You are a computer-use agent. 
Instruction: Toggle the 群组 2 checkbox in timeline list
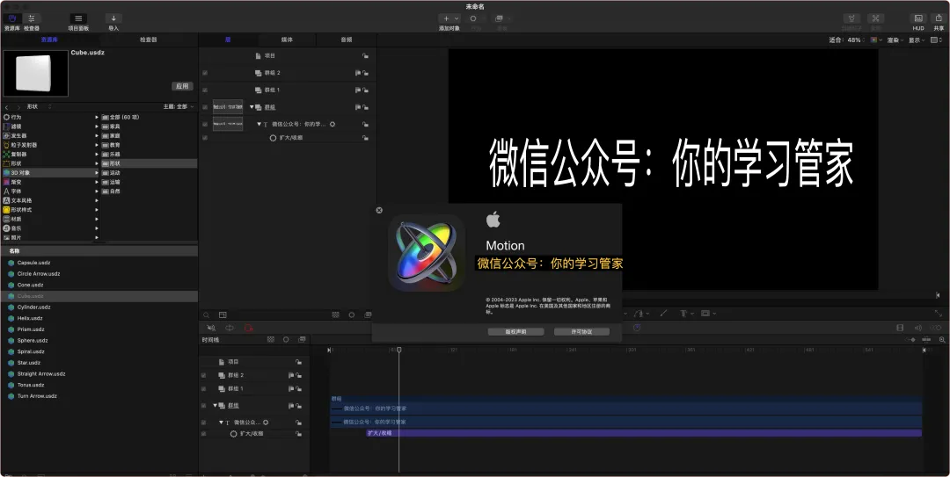[x=203, y=375]
